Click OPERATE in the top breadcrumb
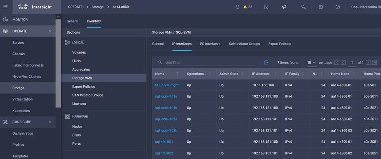Screen dimensions: 381x159 (x=75, y=7)
